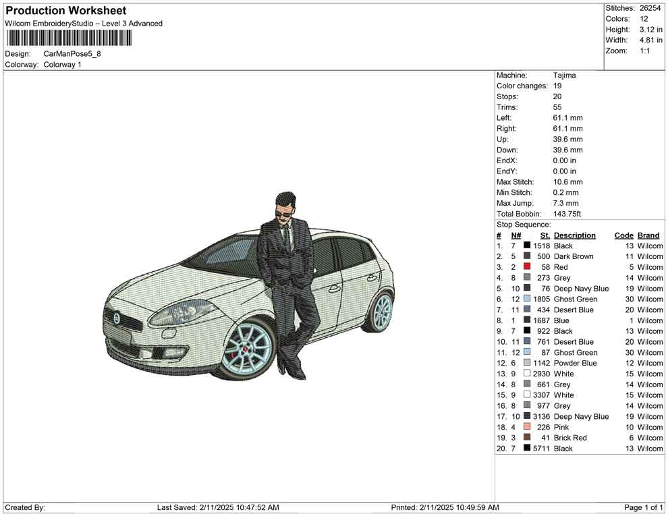Click the Brand column header
This screenshot has height=514, width=668.
(x=648, y=235)
